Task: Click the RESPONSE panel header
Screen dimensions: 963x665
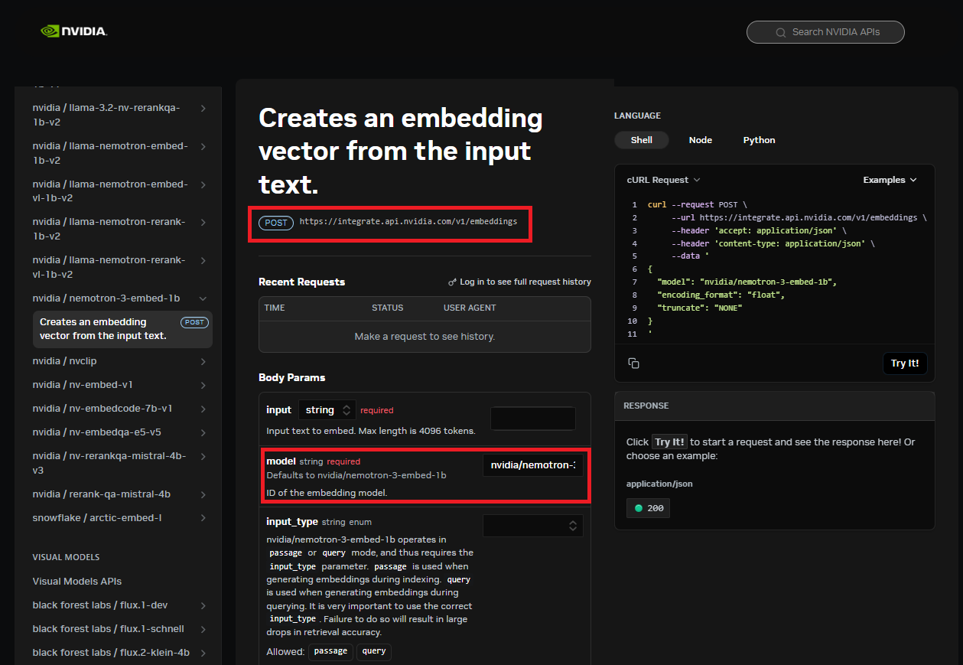Action: click(x=775, y=406)
